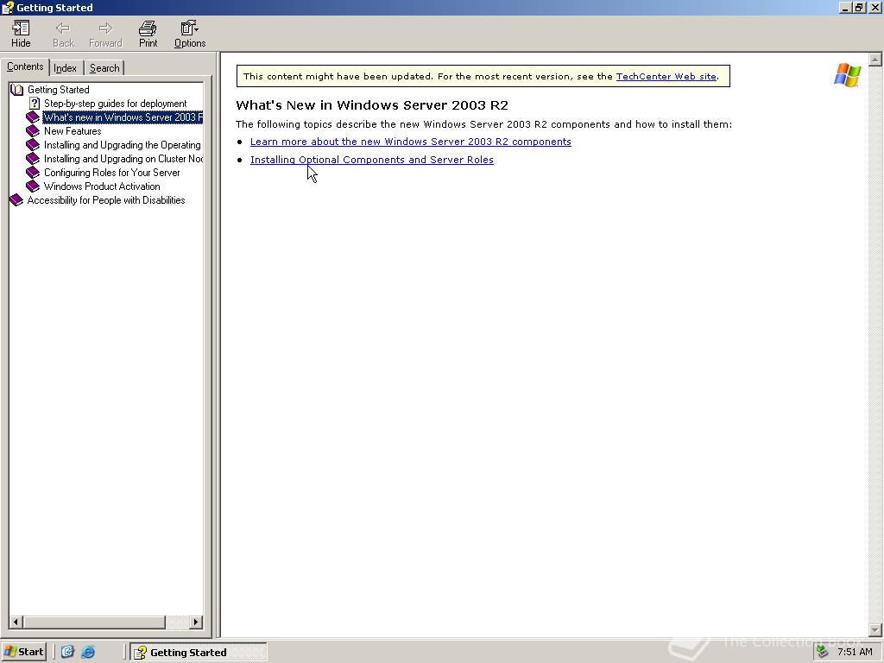
Task: Switch to the Contents tab
Action: [x=25, y=66]
